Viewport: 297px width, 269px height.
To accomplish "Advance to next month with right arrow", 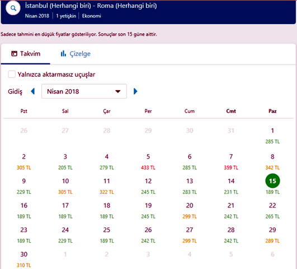I will tap(135, 91).
